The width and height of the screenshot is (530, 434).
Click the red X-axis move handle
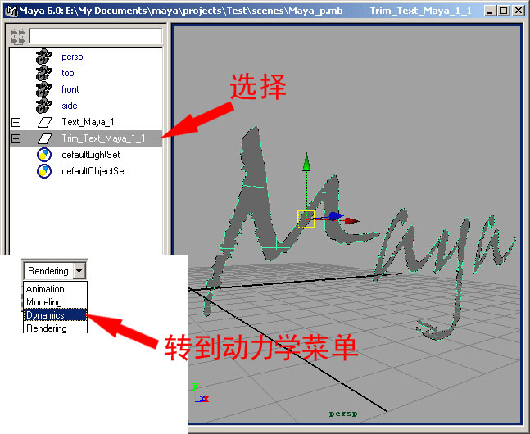pos(352,221)
